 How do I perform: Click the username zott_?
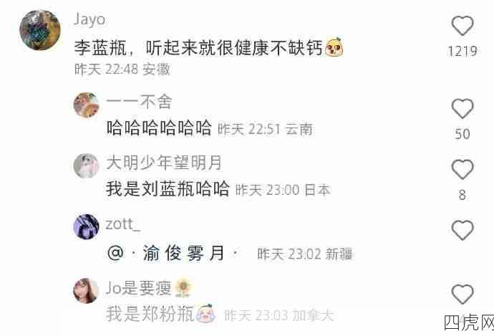[x=123, y=224]
